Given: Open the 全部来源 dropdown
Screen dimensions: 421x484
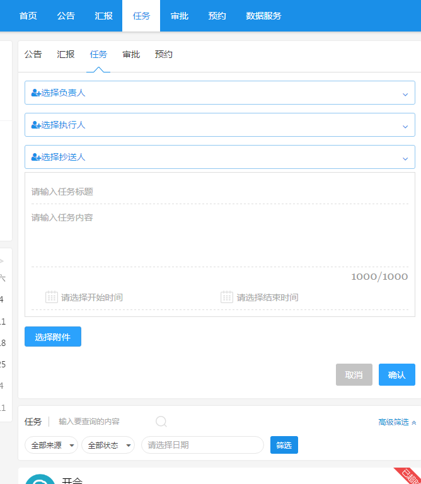Looking at the screenshot, I should (x=51, y=445).
